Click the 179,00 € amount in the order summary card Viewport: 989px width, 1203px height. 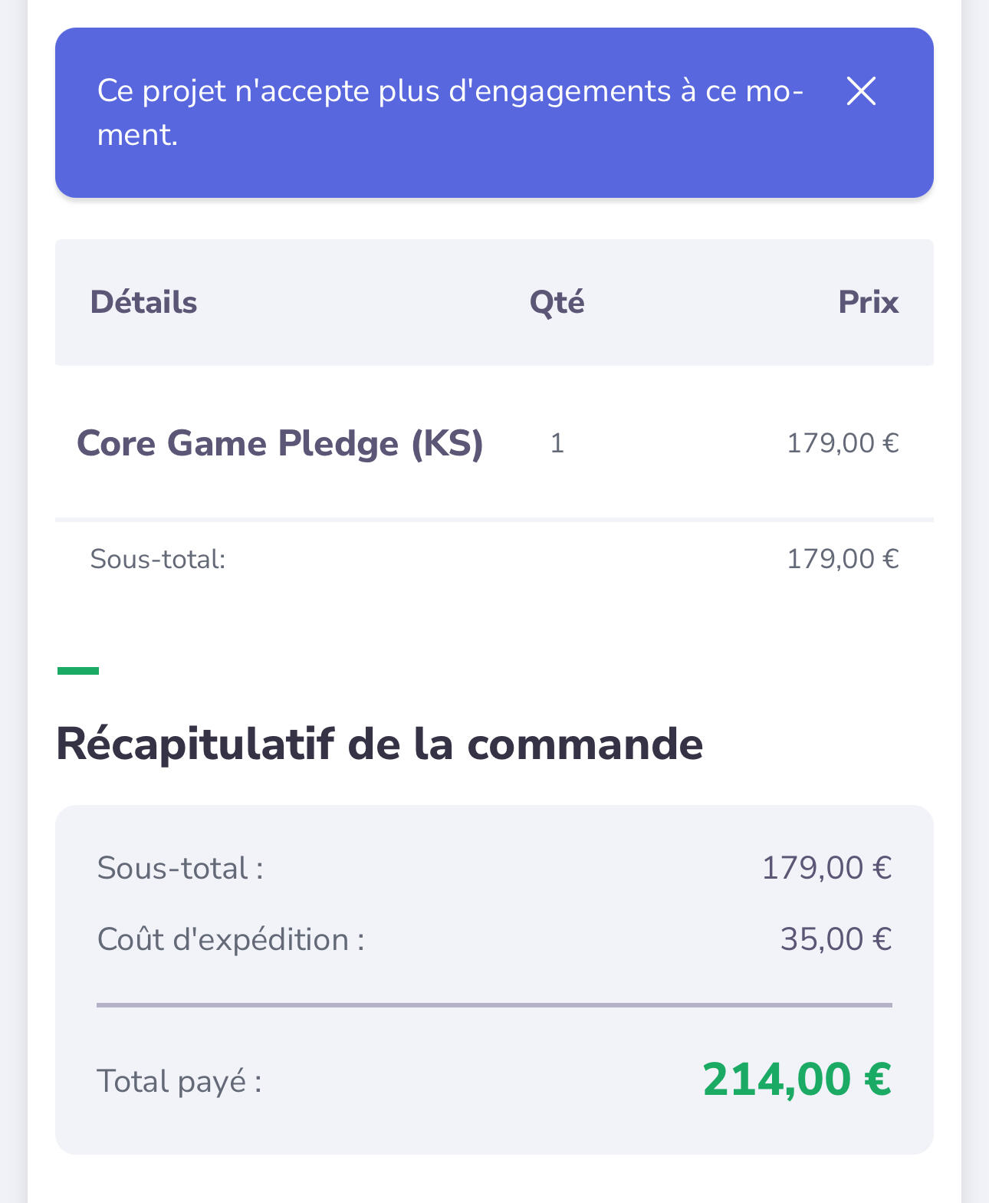(x=826, y=869)
